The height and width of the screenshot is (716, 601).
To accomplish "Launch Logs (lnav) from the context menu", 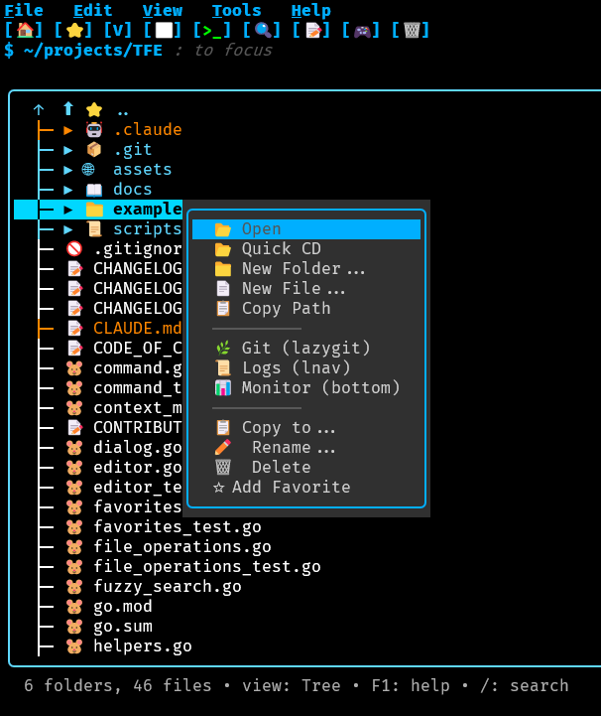I will (x=306, y=368).
